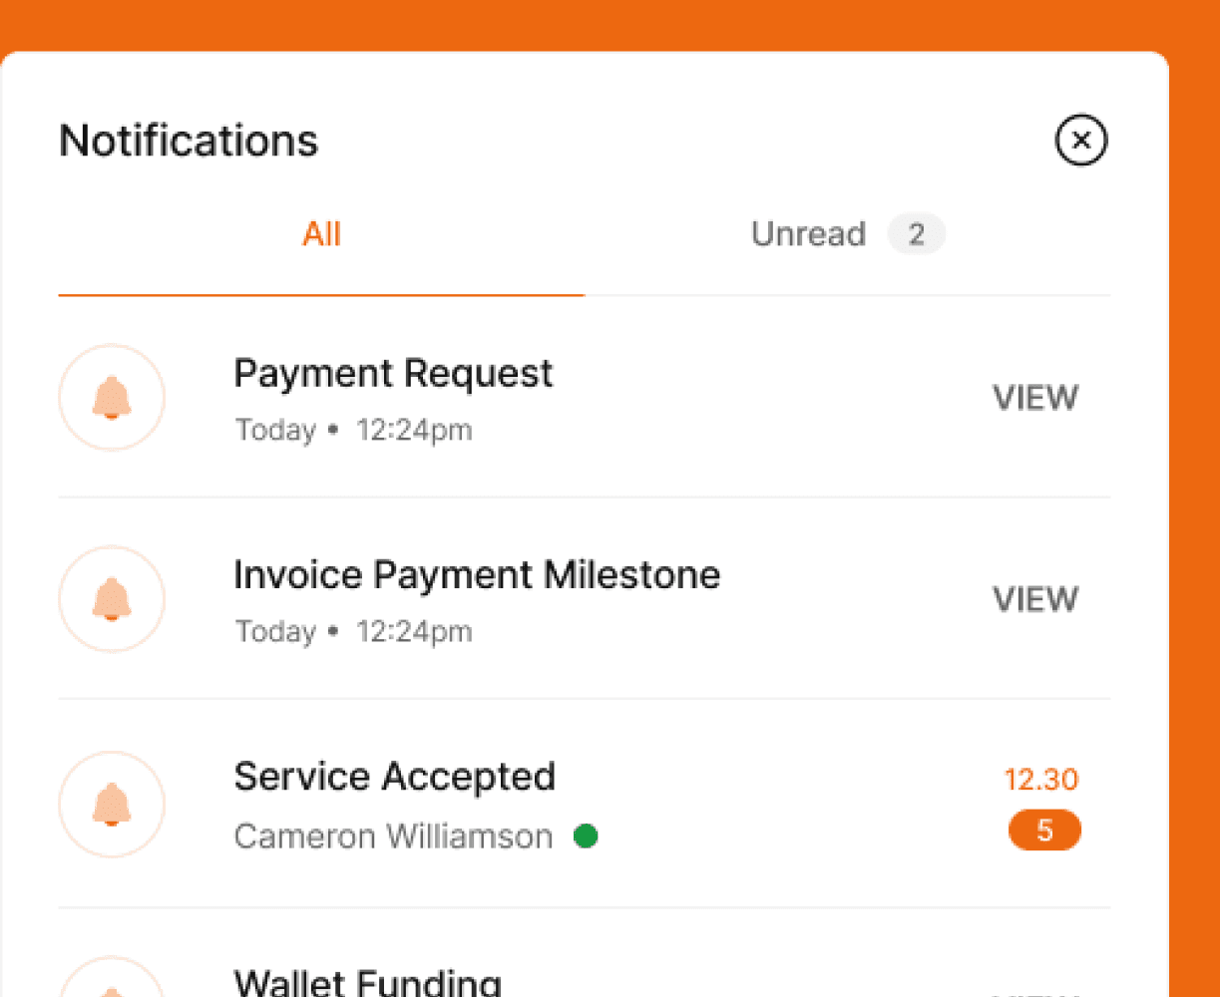The width and height of the screenshot is (1220, 997).
Task: Open the Service Accepted notification title
Action: tap(394, 777)
